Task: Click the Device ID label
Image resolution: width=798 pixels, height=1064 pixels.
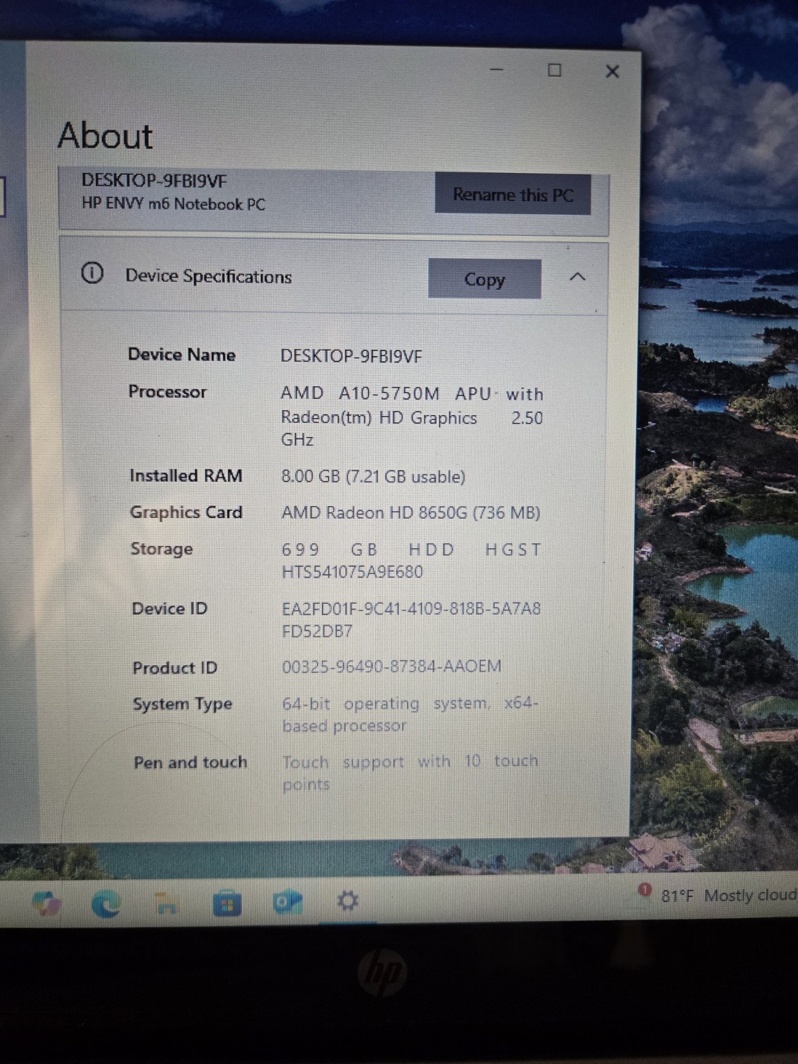Action: tap(170, 608)
